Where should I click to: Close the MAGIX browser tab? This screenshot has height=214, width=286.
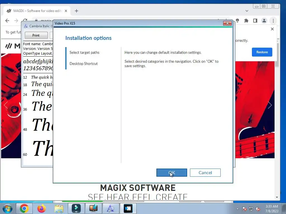[x=66, y=11]
